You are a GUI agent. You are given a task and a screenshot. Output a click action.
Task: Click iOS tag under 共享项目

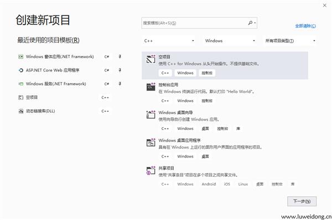tap(227, 184)
